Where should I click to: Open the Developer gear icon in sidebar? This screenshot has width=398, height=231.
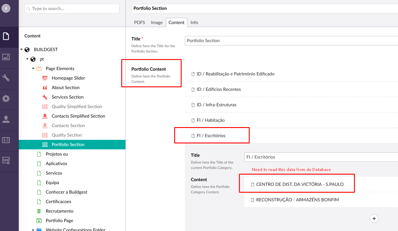tap(6, 99)
